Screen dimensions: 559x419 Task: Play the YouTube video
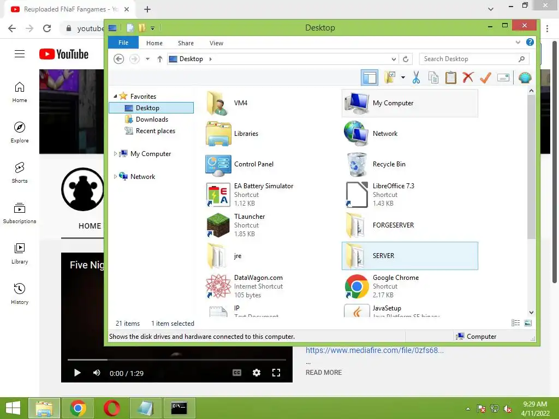coord(77,373)
